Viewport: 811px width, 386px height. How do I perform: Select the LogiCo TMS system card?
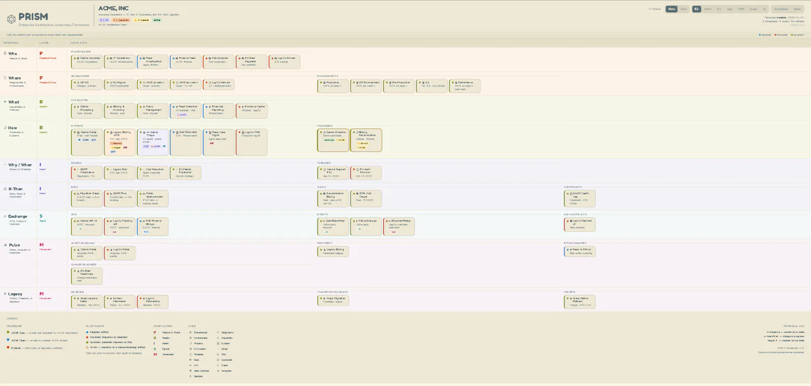point(251,142)
